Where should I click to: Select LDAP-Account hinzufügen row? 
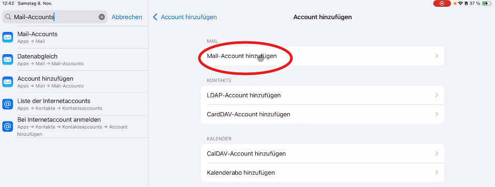pyautogui.click(x=322, y=95)
